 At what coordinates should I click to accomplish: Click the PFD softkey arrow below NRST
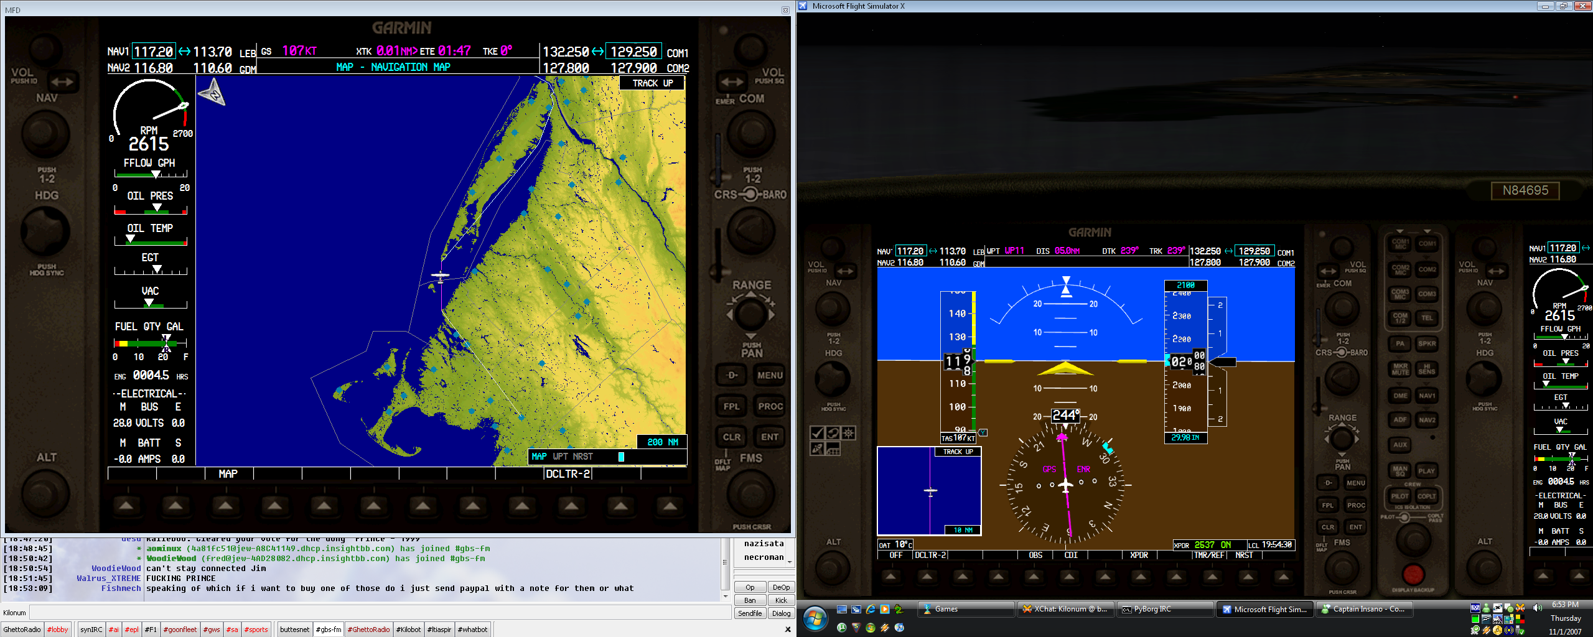(x=1248, y=577)
